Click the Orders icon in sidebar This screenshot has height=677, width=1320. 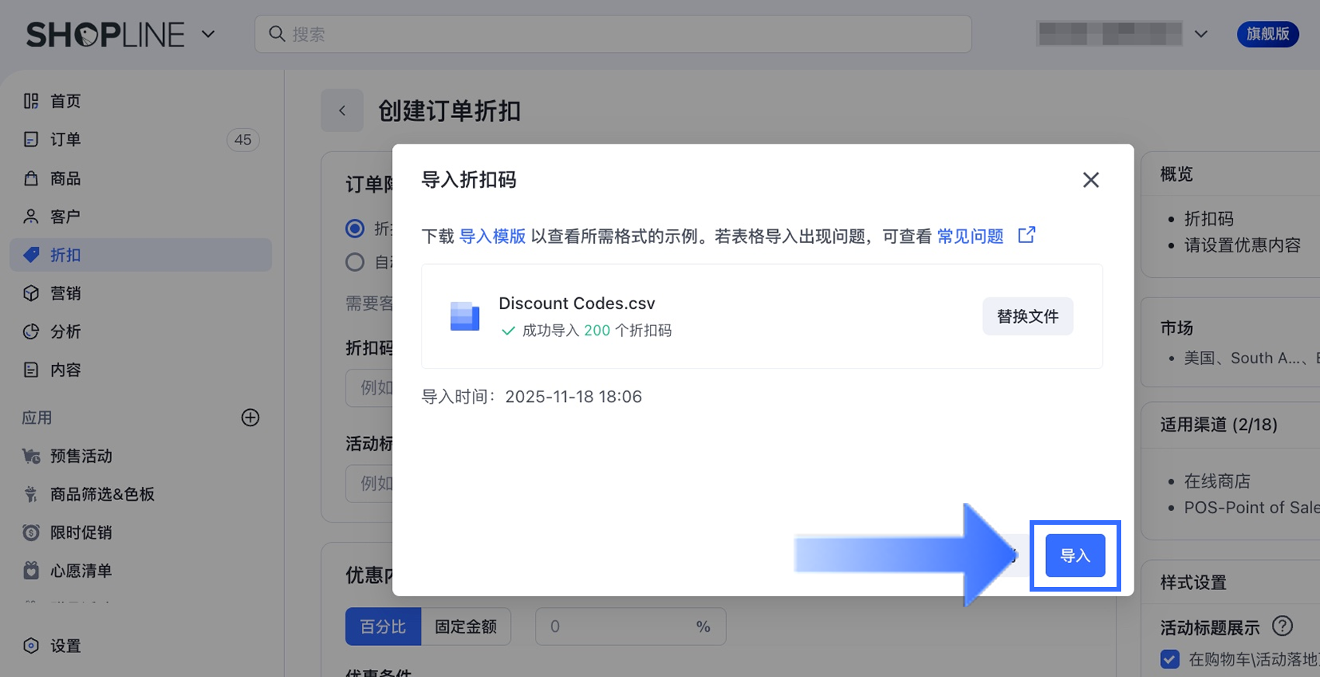[31, 140]
